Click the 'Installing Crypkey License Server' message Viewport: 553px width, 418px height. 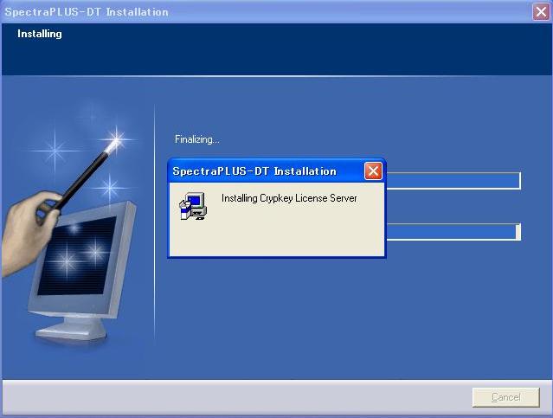[x=289, y=198]
